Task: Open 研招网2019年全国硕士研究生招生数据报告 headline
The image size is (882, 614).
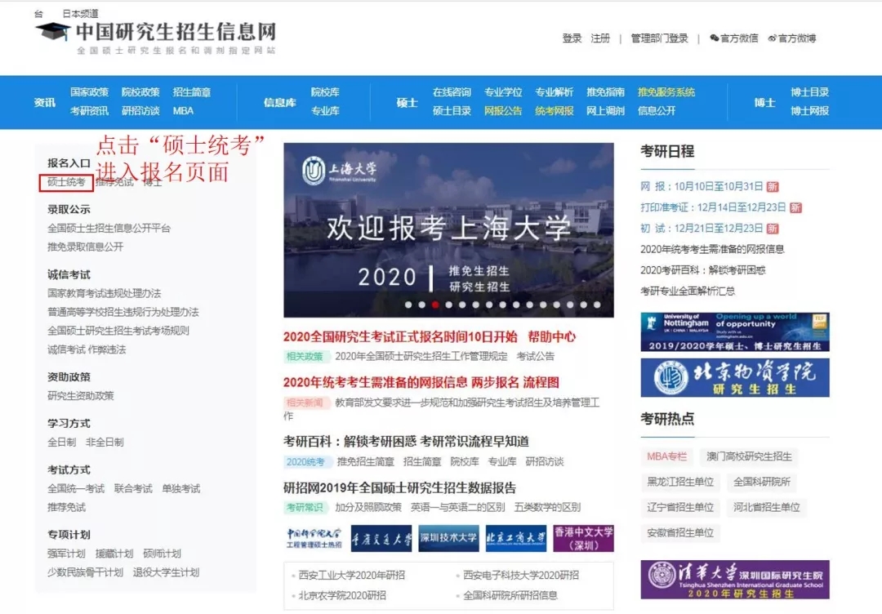Action: pyautogui.click(x=399, y=487)
